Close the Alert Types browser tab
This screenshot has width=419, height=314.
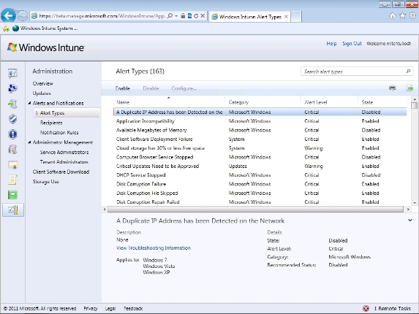point(286,17)
